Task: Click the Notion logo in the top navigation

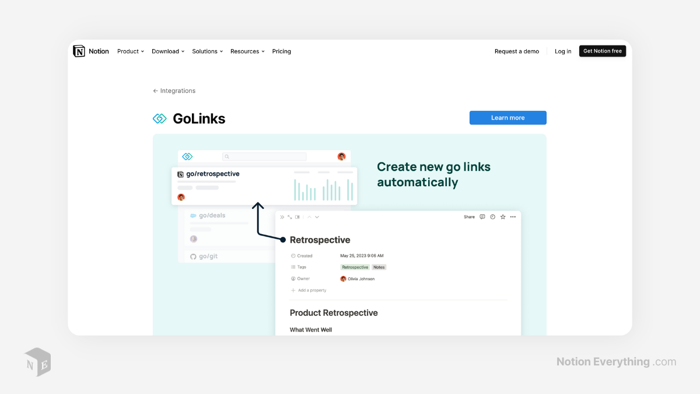Action: point(80,51)
